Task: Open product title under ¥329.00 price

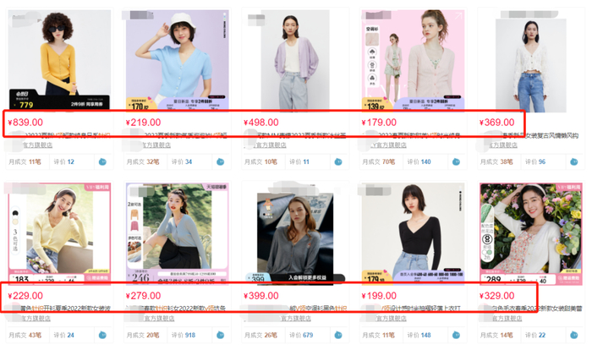Action: 536,309
